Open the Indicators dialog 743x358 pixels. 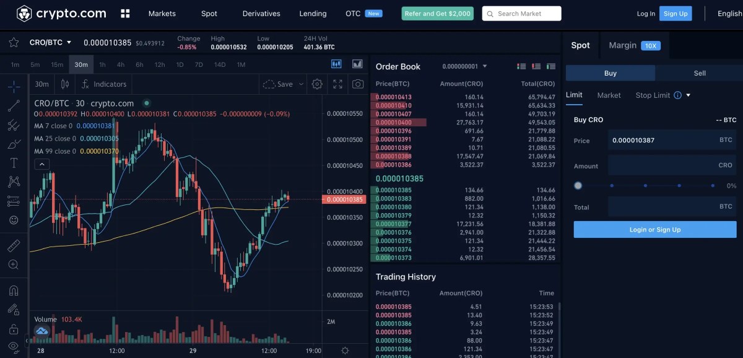(x=103, y=84)
